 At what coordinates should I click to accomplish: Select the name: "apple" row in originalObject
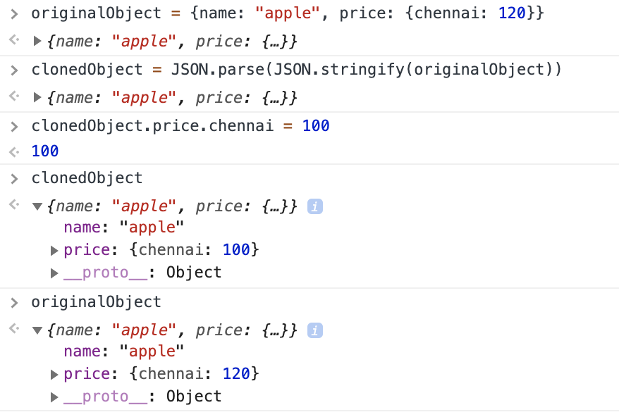[x=124, y=351]
